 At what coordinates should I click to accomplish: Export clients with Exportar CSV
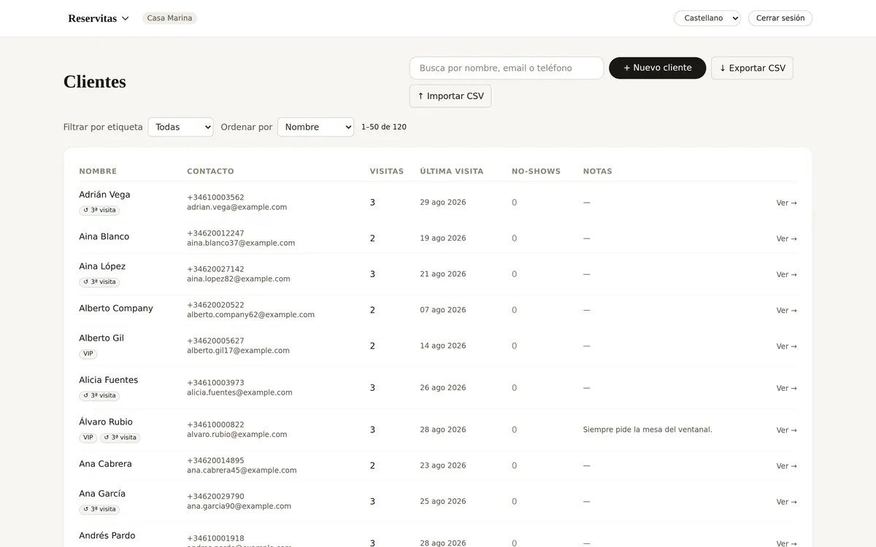pos(752,68)
